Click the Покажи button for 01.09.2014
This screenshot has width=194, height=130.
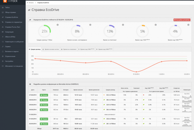[x=44, y=119]
